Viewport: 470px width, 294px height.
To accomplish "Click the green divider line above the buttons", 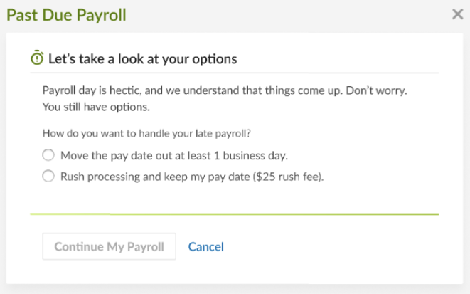I will (x=235, y=214).
